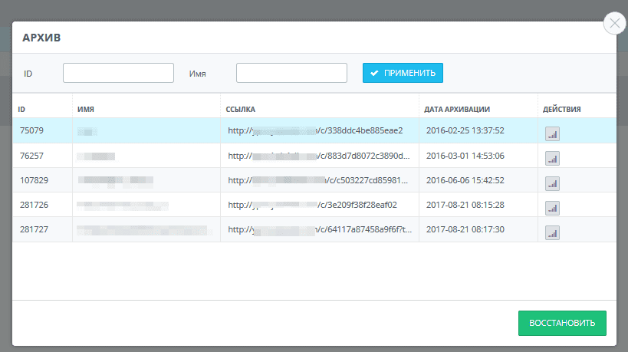Focus the Имя filter input field
This screenshot has height=352, width=628.
(291, 73)
